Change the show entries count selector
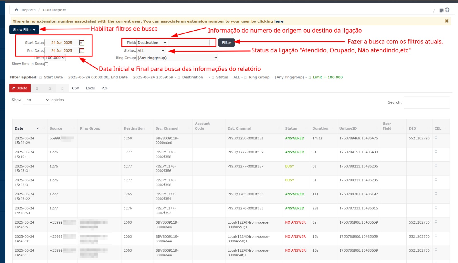The image size is (458, 263). click(x=37, y=100)
